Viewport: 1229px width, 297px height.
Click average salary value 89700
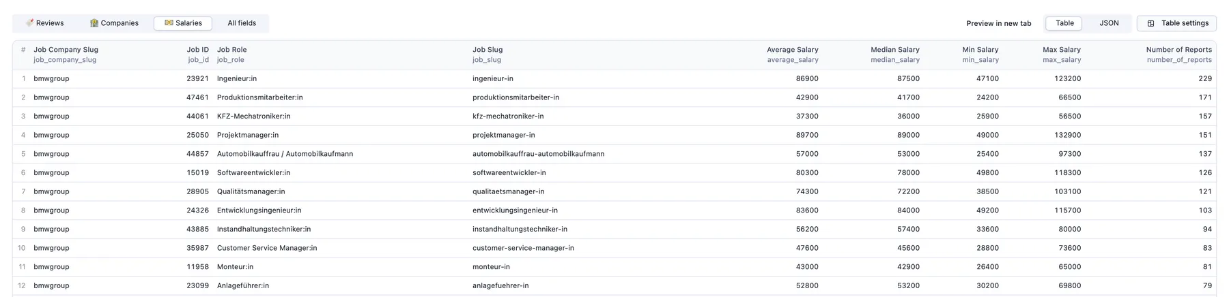(x=807, y=135)
